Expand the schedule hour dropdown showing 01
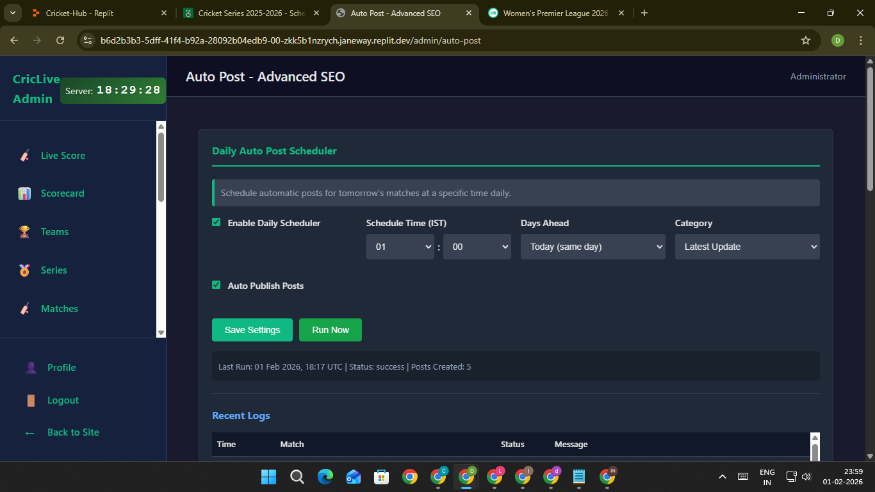The width and height of the screenshot is (875, 492). (x=400, y=247)
